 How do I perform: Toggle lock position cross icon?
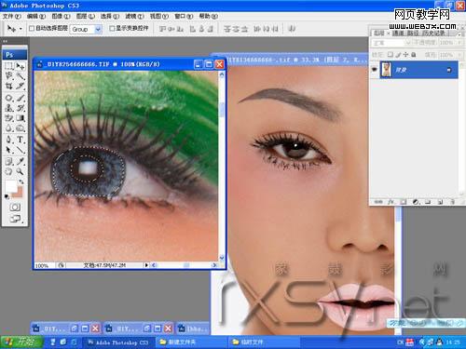405,55
